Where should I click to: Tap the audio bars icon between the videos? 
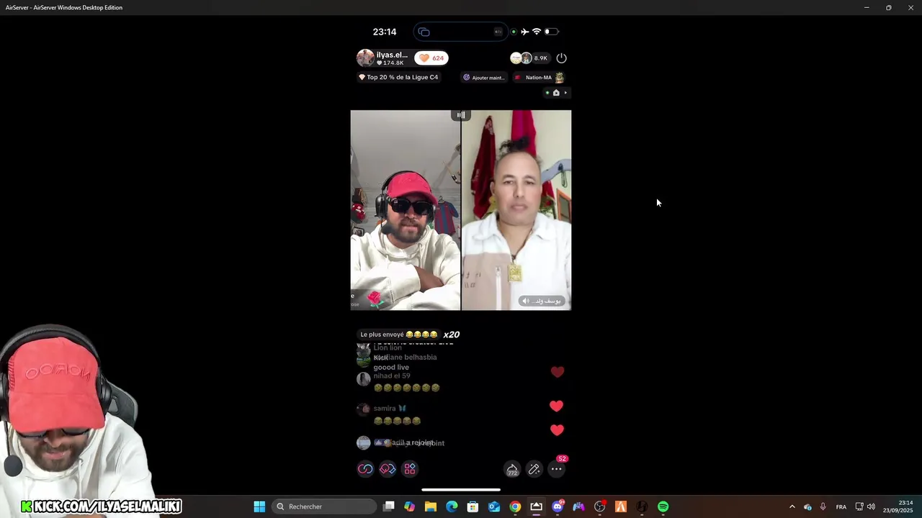461,115
